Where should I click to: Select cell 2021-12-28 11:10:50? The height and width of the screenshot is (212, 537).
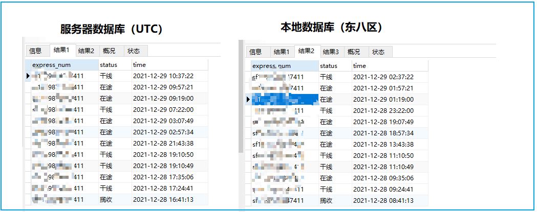tap(390, 156)
